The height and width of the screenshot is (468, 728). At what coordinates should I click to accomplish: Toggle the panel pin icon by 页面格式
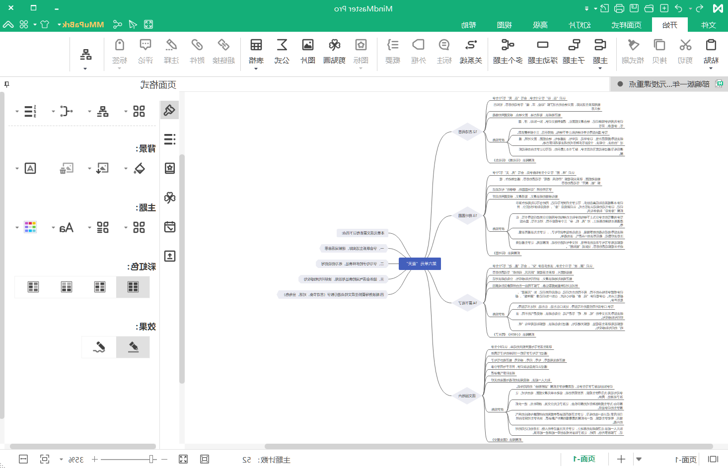(x=6, y=84)
